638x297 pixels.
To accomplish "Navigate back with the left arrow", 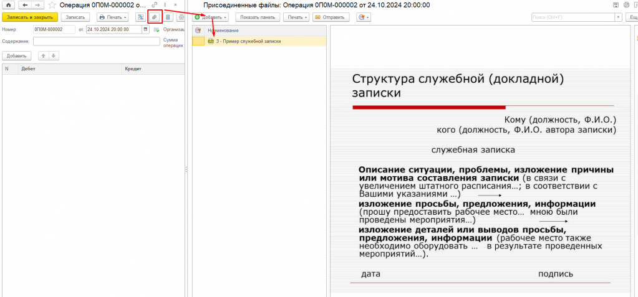I will (24, 5).
